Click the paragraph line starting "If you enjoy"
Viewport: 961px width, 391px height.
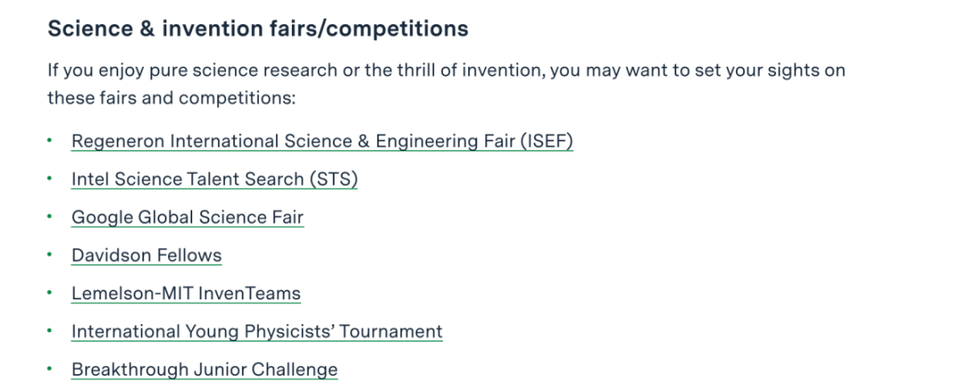pos(445,70)
